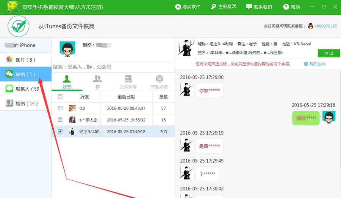Click the 注册激活 key icon

[x=213, y=7]
